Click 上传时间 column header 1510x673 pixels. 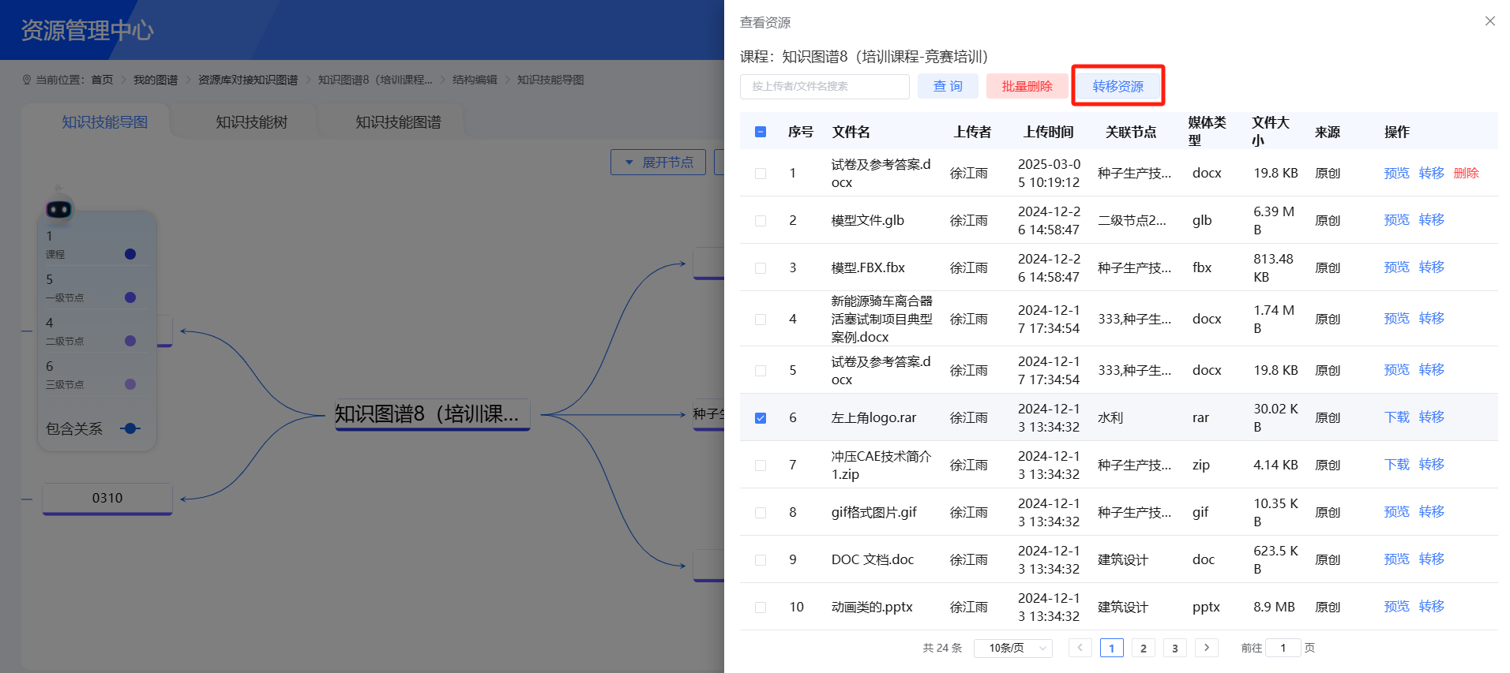point(1048,132)
